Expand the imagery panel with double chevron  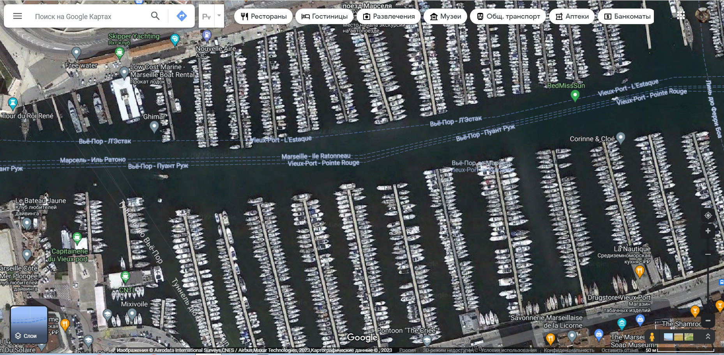(708, 337)
